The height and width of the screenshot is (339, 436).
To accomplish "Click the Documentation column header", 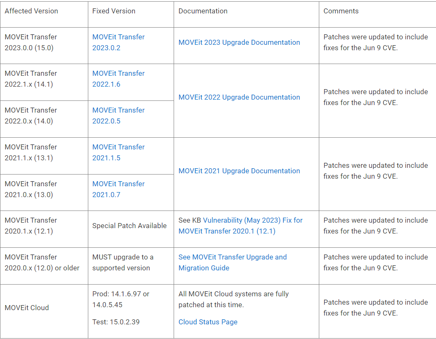I will point(203,11).
